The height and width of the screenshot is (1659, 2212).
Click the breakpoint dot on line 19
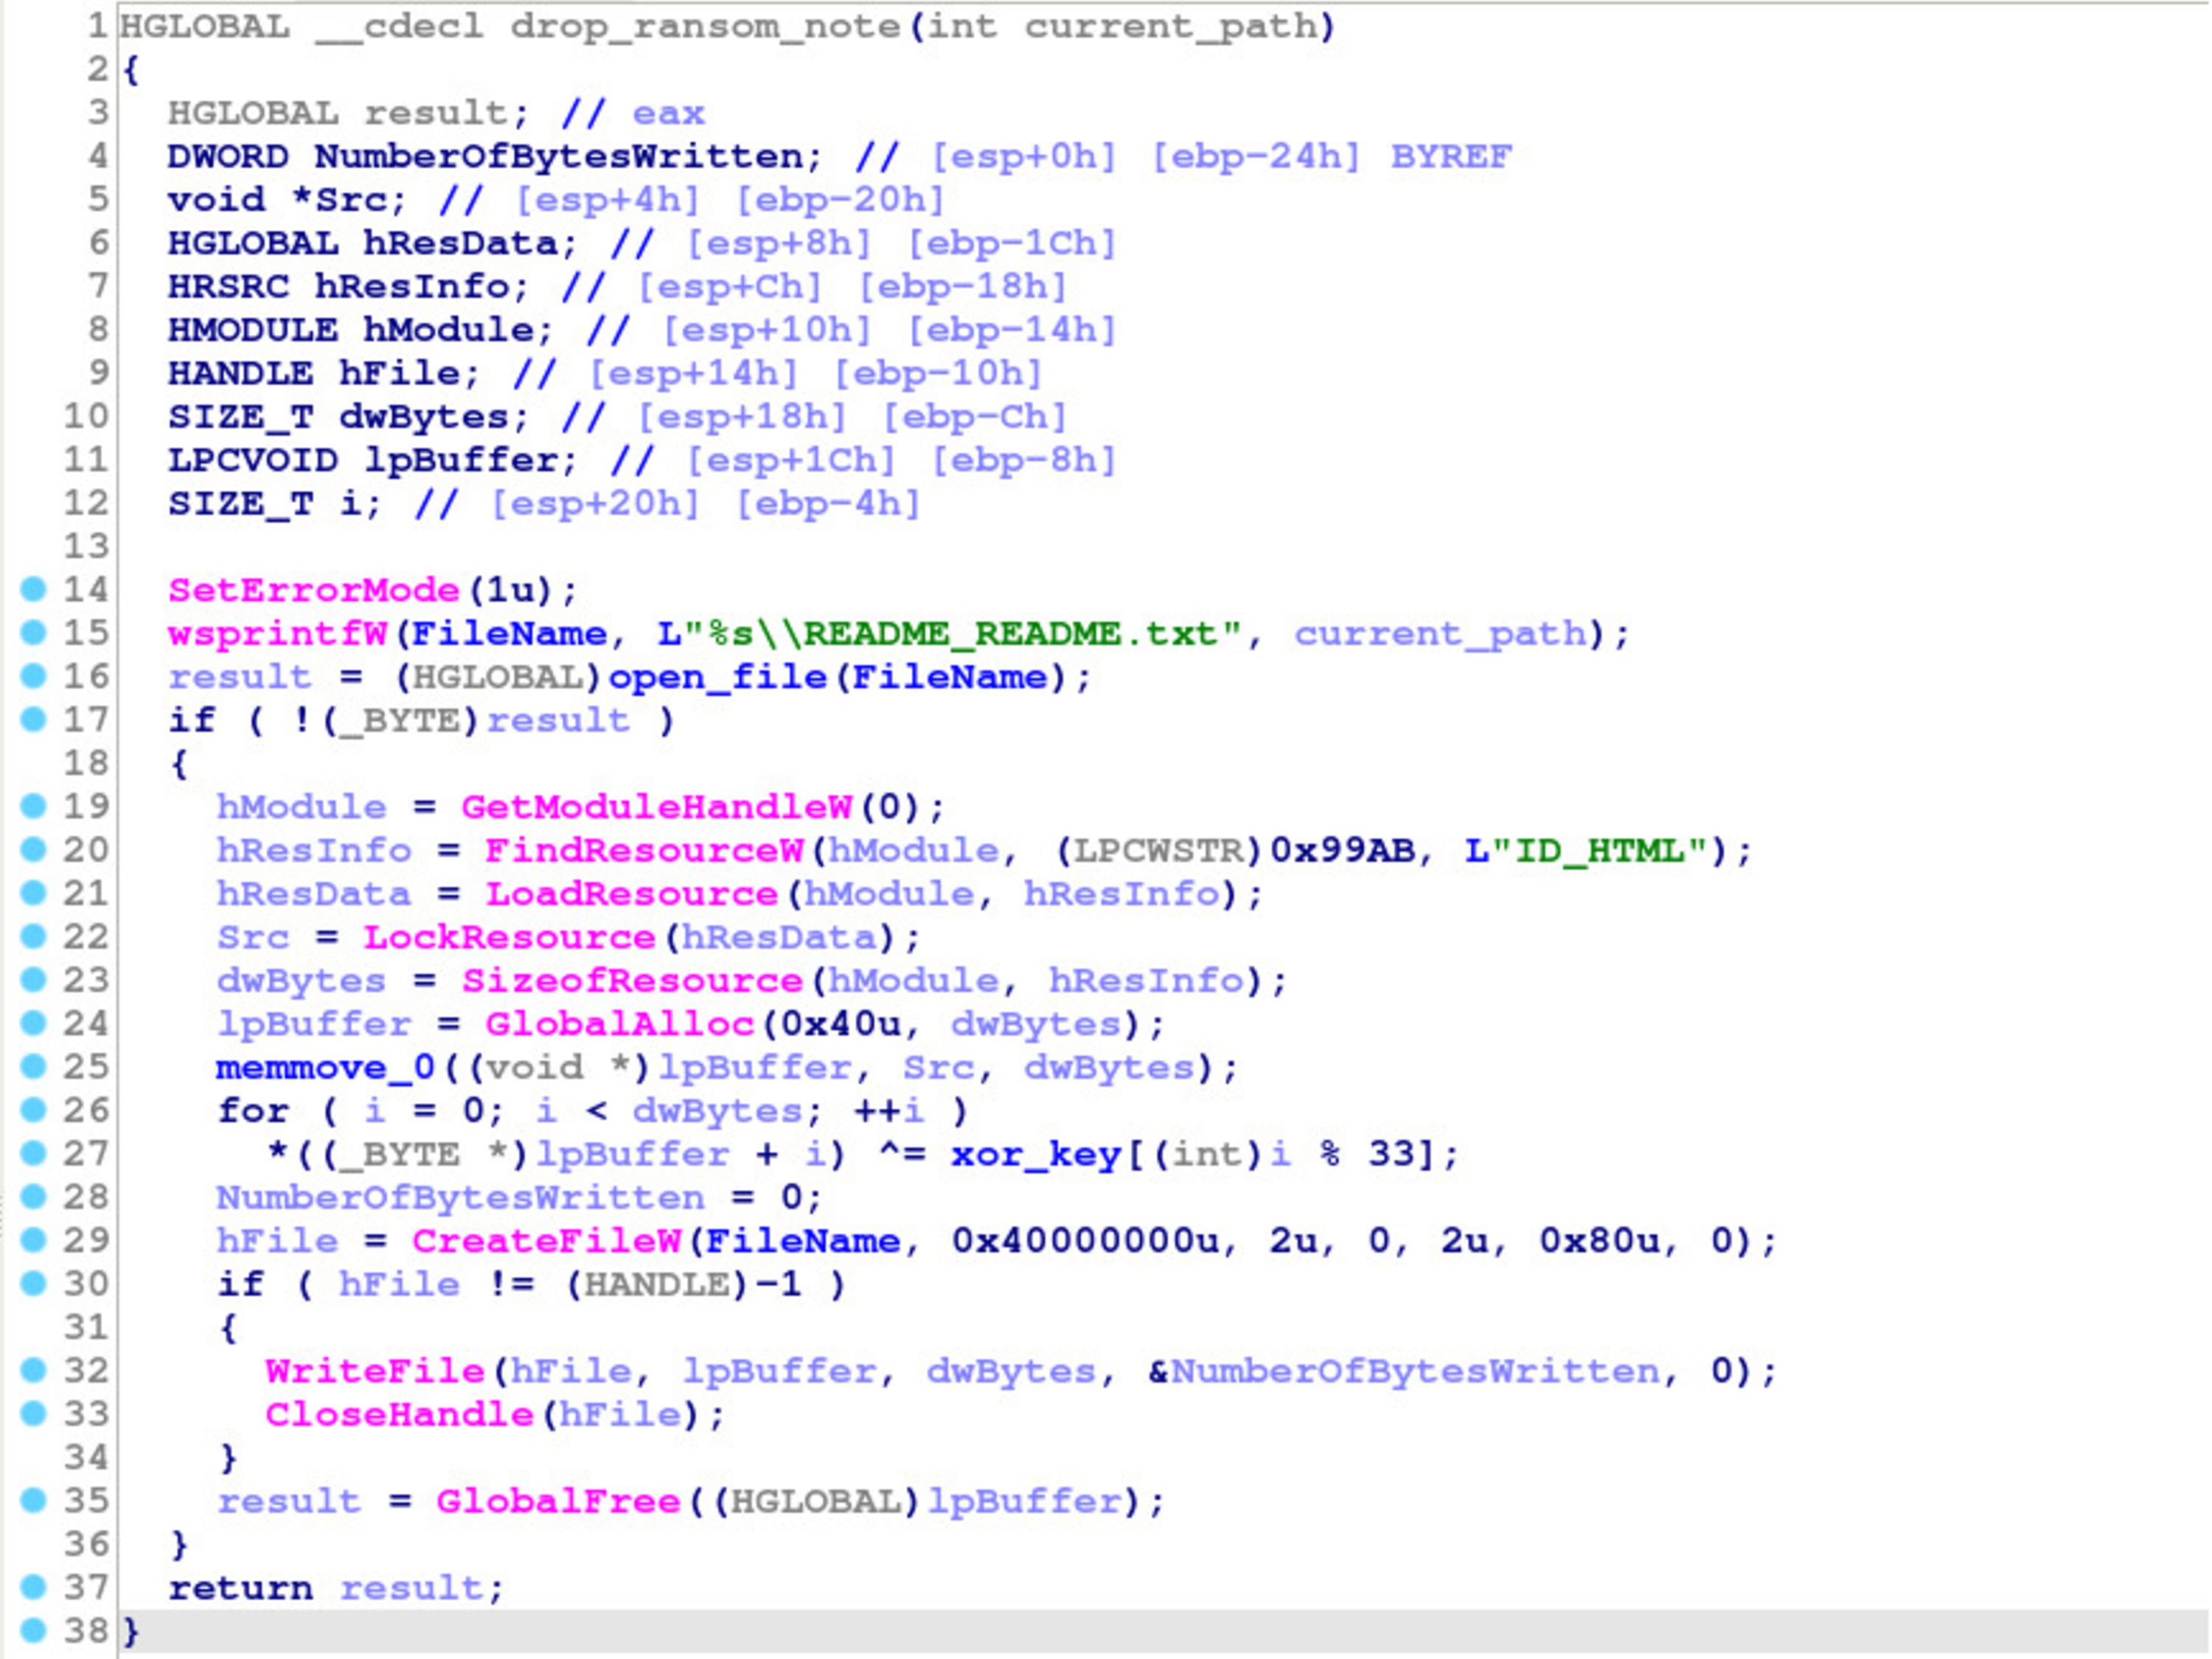tap(33, 807)
